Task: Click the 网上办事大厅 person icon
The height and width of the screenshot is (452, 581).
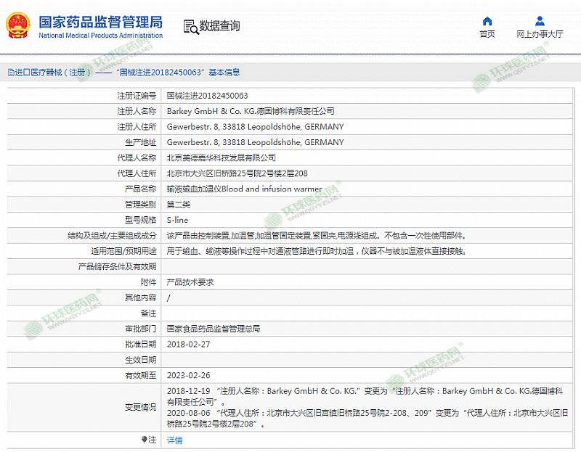Action: [x=540, y=21]
